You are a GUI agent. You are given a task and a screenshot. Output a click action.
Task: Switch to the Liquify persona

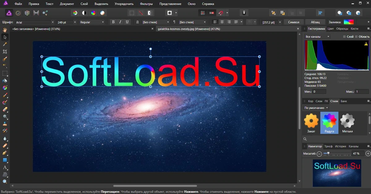click(18, 13)
